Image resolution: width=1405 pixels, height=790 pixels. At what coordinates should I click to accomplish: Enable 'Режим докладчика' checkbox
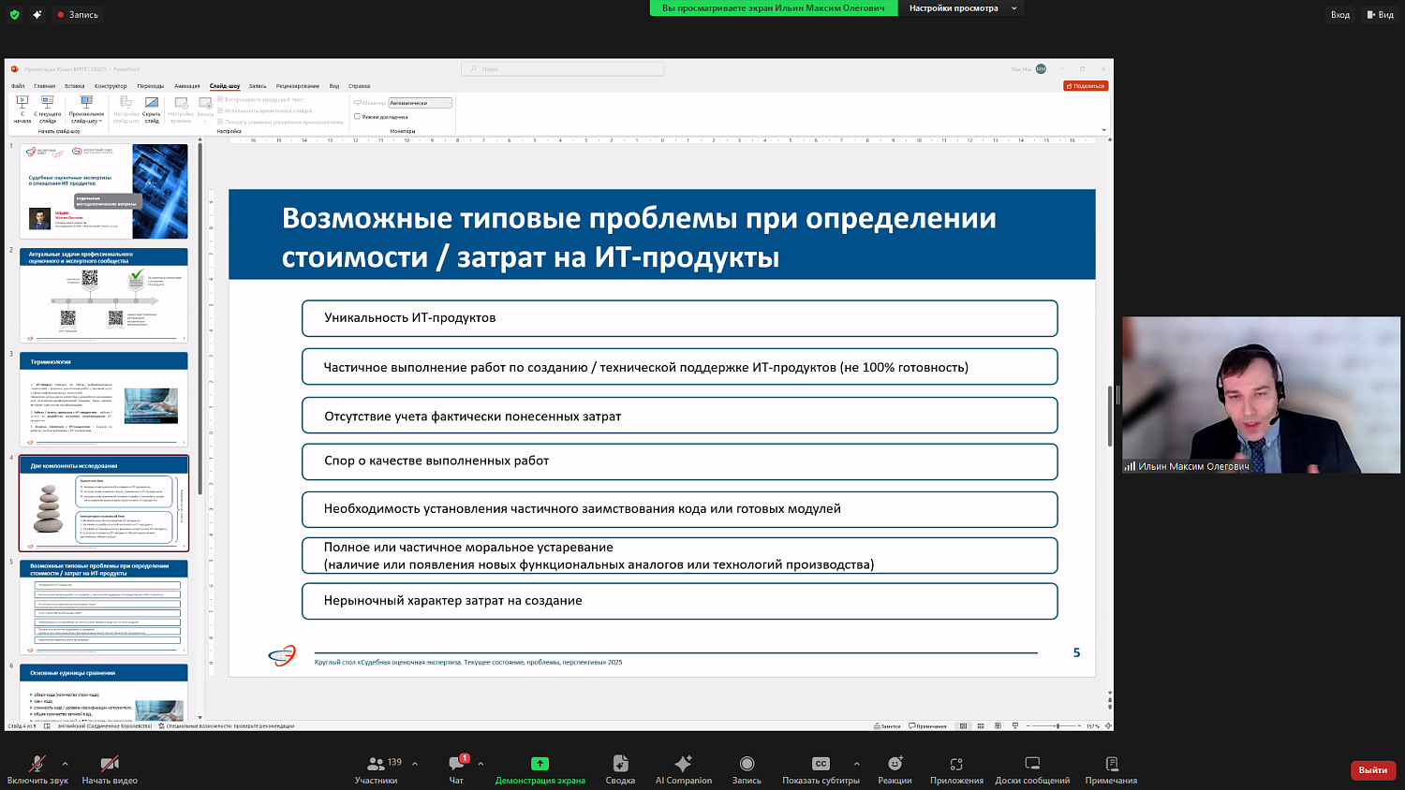click(358, 116)
